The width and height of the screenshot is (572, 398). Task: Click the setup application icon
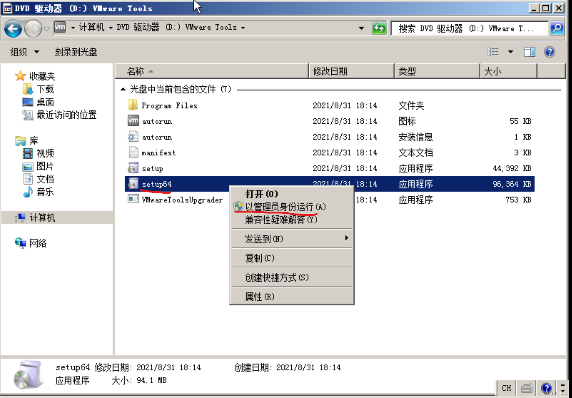coord(133,168)
